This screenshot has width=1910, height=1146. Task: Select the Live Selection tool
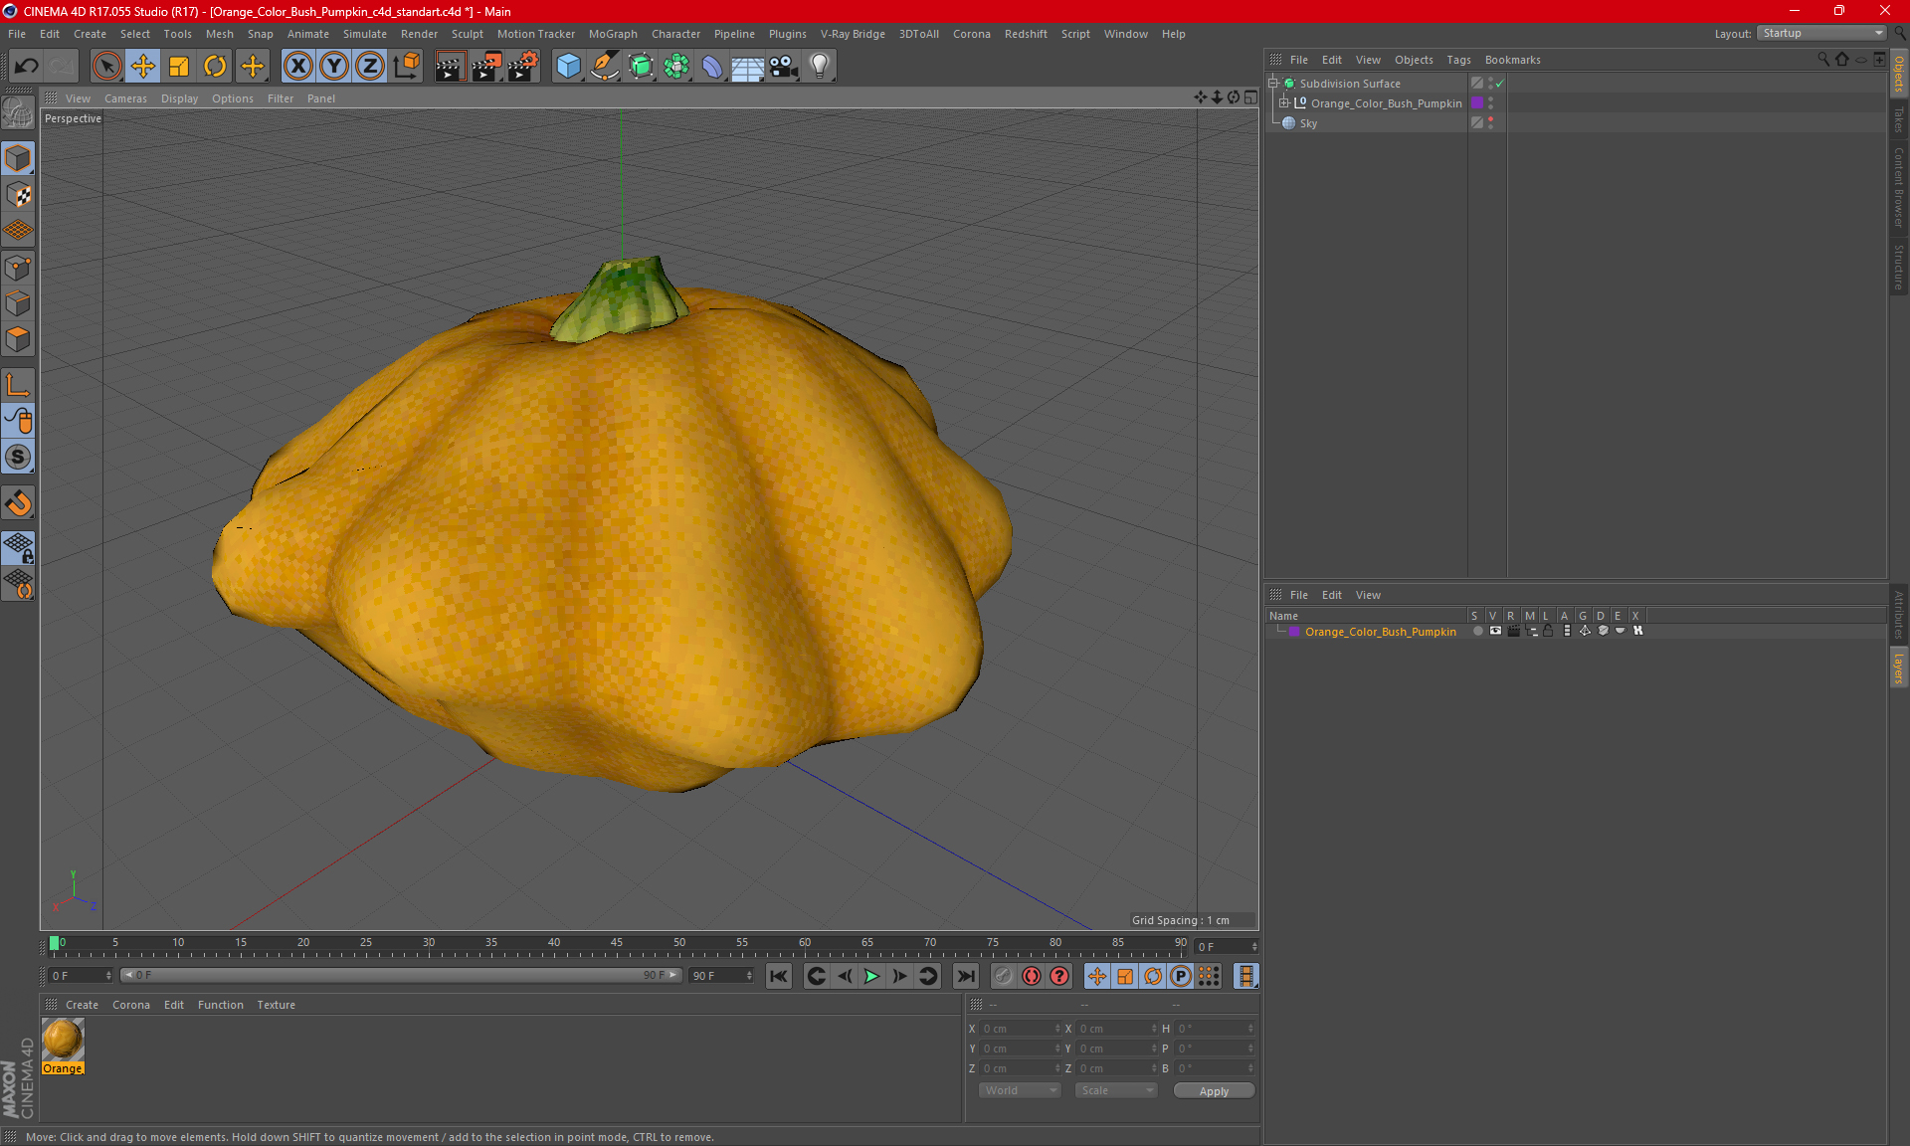click(106, 66)
